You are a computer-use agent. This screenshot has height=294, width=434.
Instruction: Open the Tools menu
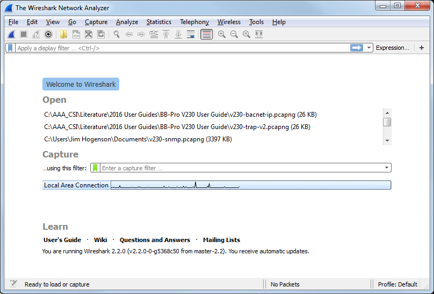(x=256, y=22)
